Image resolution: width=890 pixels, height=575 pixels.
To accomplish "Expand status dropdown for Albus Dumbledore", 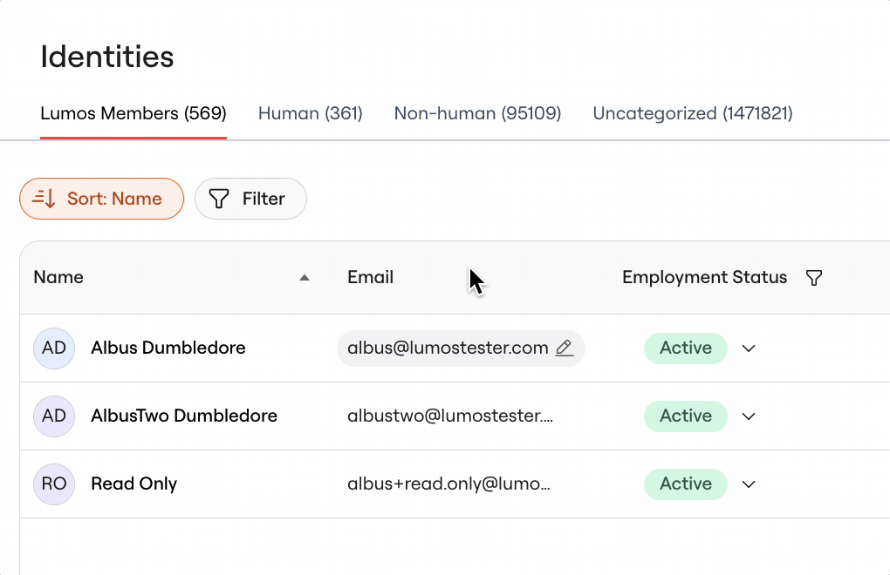I will click(749, 348).
